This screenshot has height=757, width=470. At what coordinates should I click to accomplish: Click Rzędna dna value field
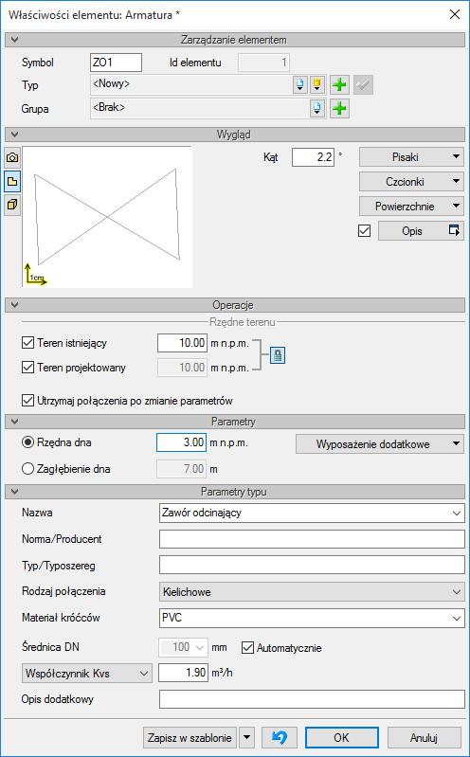[x=182, y=442]
